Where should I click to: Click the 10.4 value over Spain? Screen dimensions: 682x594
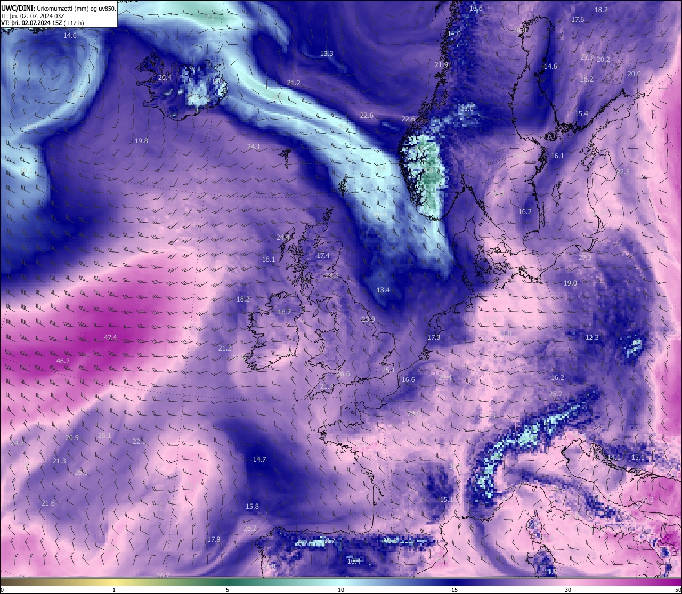point(354,561)
